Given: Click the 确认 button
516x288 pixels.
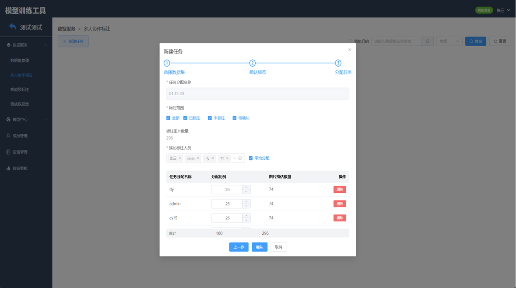Looking at the screenshot, I should click(x=259, y=247).
